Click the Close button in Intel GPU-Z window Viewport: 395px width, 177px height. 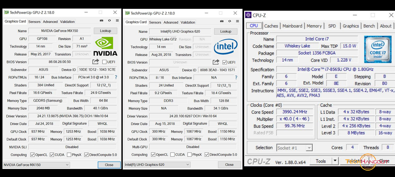click(x=229, y=164)
